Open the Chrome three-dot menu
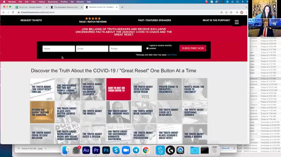This screenshot has width=281, height=157. (x=246, y=12)
